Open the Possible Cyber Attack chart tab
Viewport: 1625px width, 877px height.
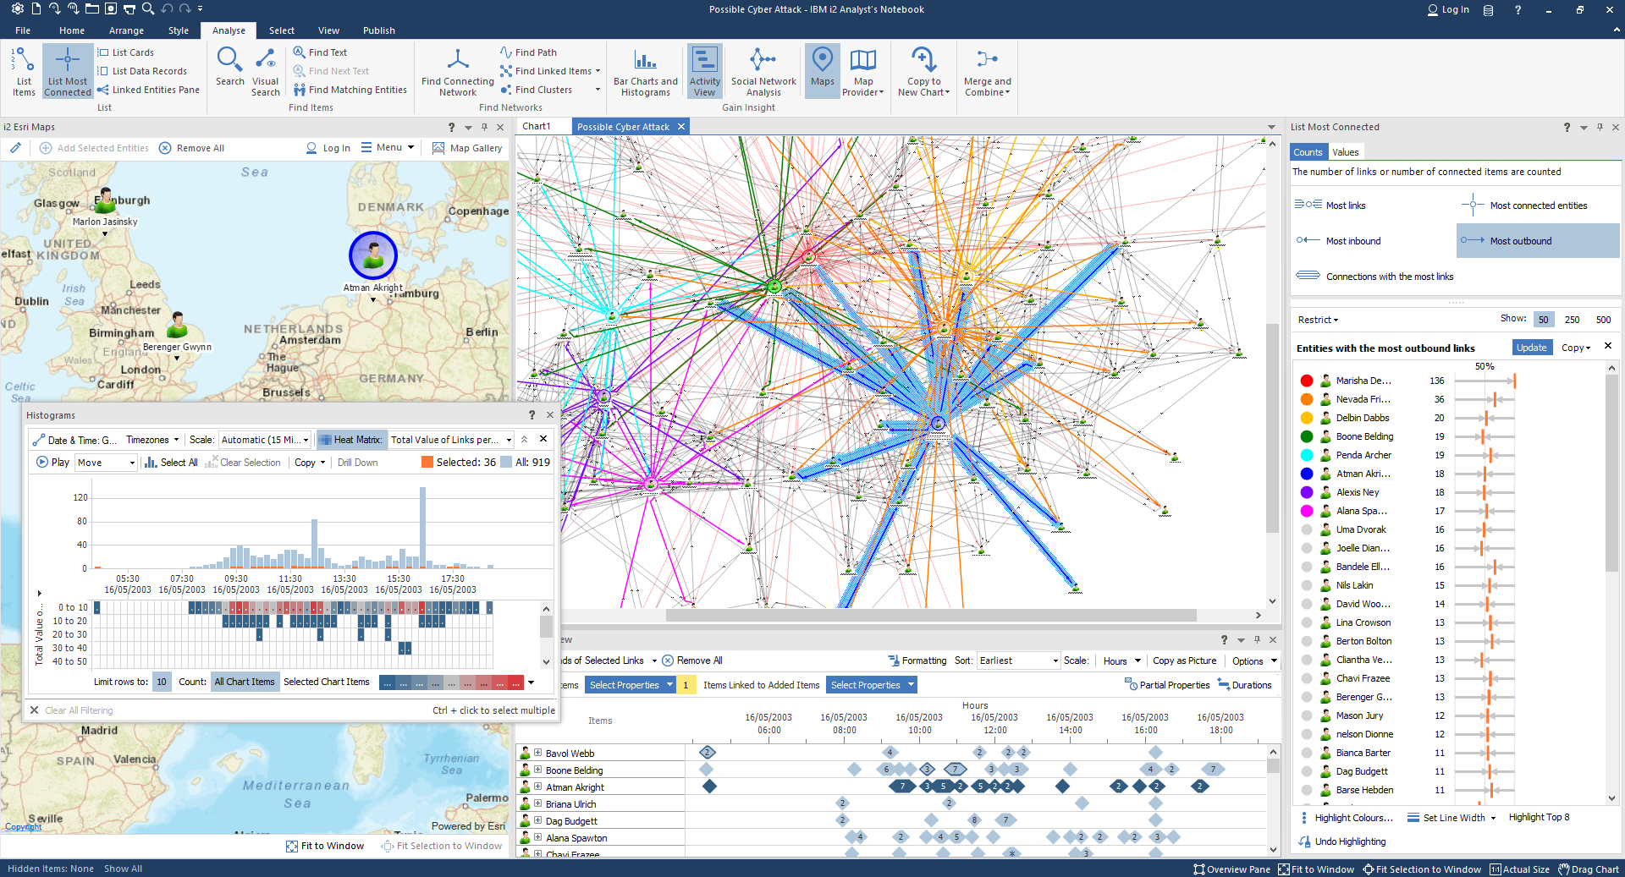[624, 126]
